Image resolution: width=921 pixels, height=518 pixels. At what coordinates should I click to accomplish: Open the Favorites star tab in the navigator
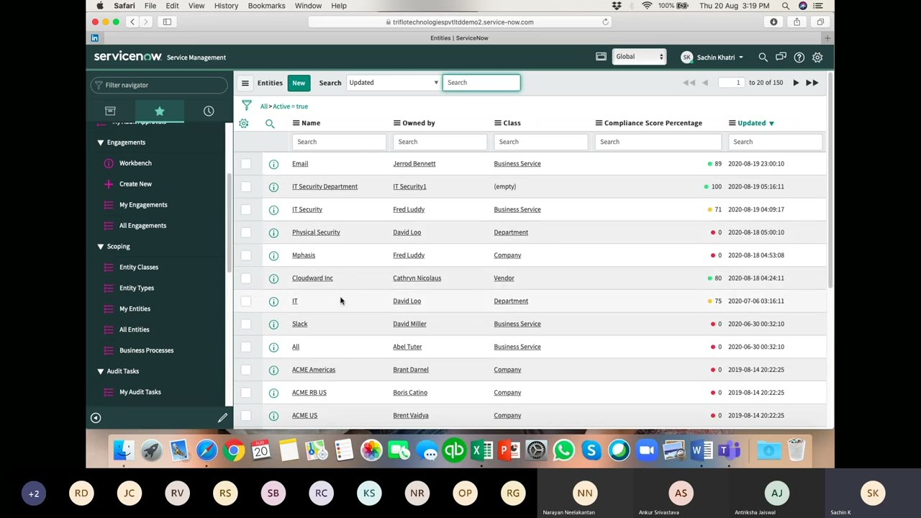(160, 111)
